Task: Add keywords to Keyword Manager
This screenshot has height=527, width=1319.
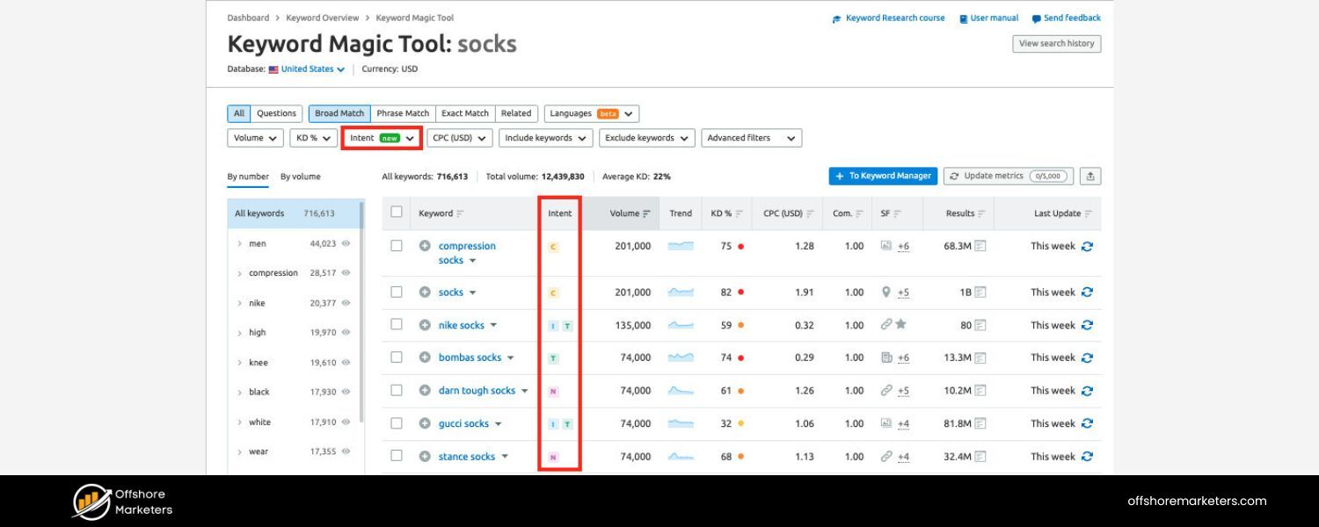Action: [882, 176]
